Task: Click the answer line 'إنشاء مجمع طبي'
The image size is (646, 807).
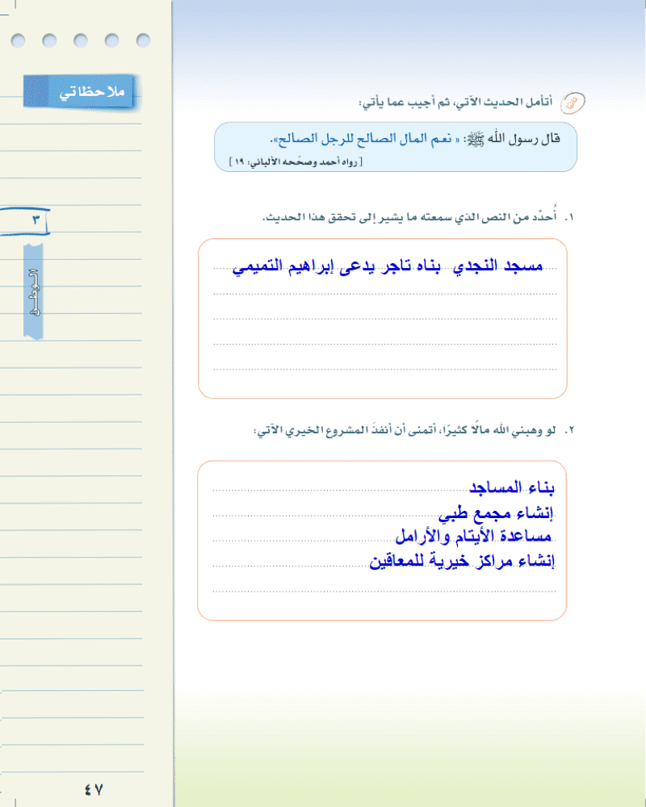Action: pyautogui.click(x=496, y=512)
